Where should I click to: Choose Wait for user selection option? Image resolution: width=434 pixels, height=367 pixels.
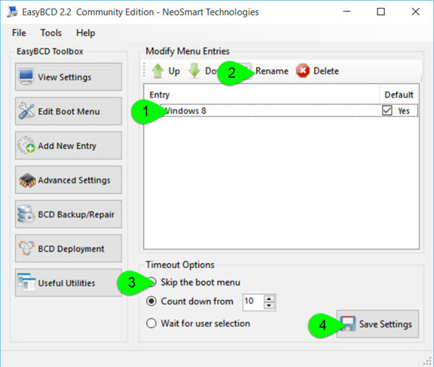(x=151, y=323)
